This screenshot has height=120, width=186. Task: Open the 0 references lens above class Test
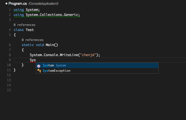(x=24, y=25)
